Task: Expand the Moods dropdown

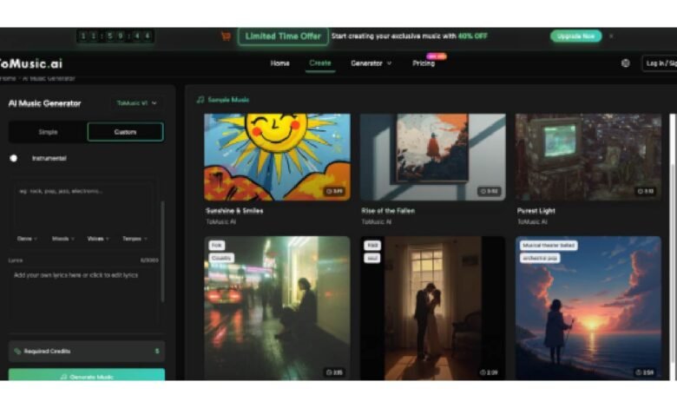Action: click(62, 238)
